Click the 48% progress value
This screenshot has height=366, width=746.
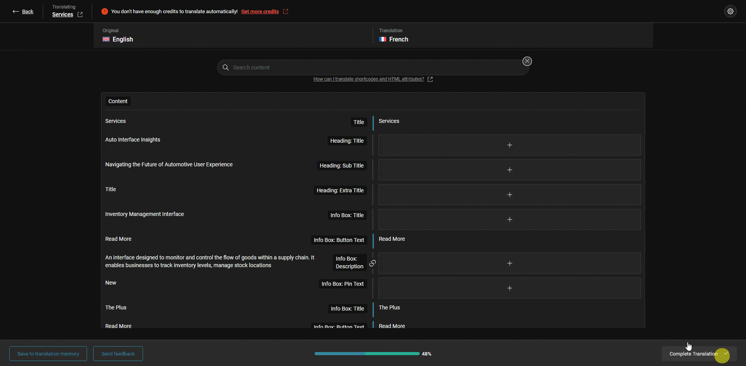coord(427,354)
